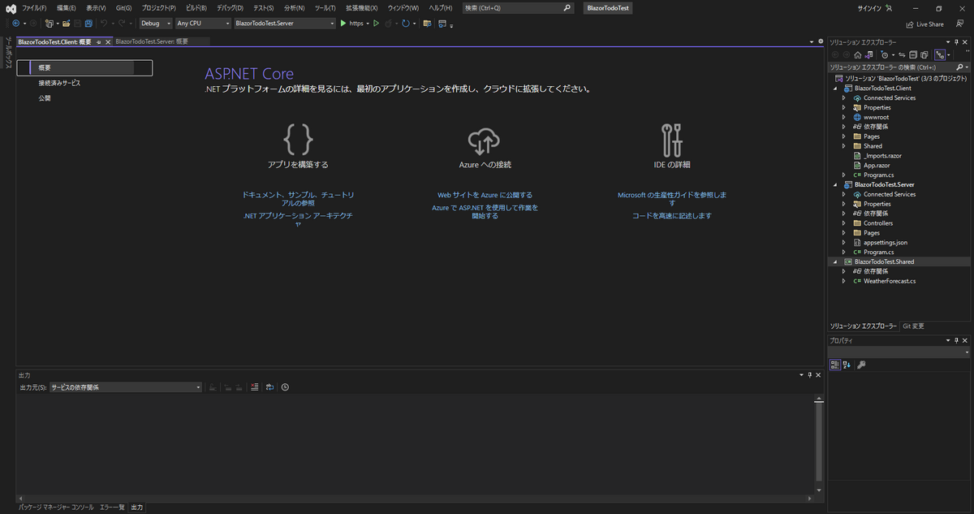Click the wrench Property Pages icon
This screenshot has width=974, height=514.
tap(861, 365)
